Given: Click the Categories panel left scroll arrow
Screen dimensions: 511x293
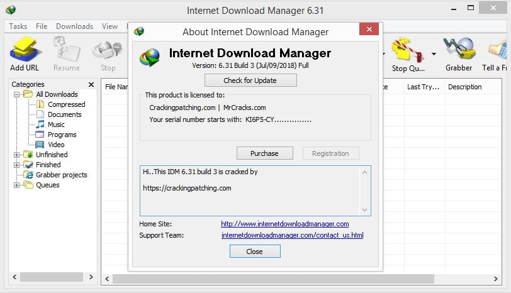Looking at the screenshot, I should [14, 277].
